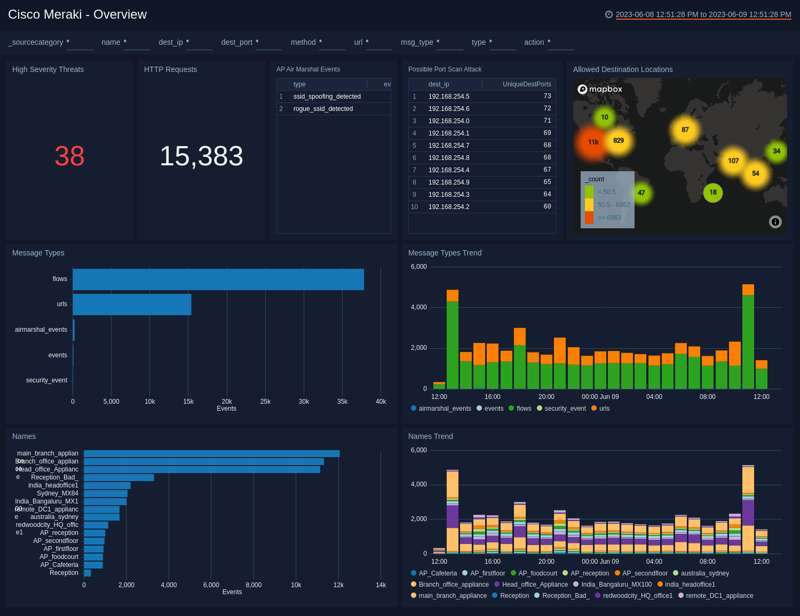This screenshot has width=800, height=616.
Task: Click the Cisco Meraki - Overview dashboard title
Action: [77, 14]
